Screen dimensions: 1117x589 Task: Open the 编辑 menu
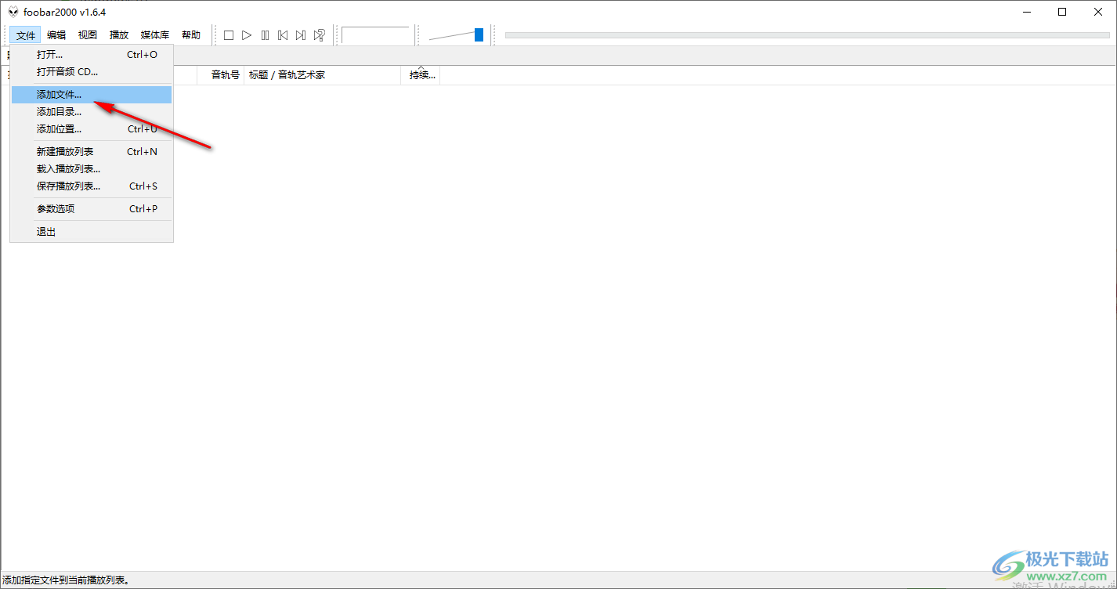56,35
